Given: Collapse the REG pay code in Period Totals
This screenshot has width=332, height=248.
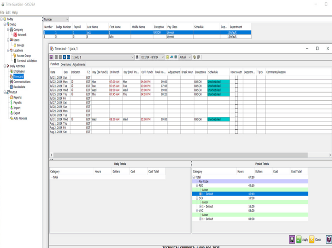Looking at the screenshot, I should point(197,185).
